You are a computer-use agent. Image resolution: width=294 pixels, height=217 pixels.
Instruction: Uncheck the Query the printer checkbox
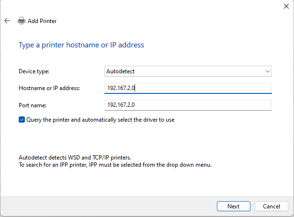click(x=22, y=120)
